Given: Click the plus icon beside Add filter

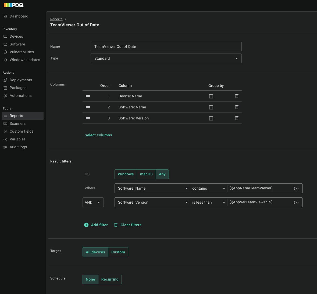Looking at the screenshot, I should coord(86,225).
